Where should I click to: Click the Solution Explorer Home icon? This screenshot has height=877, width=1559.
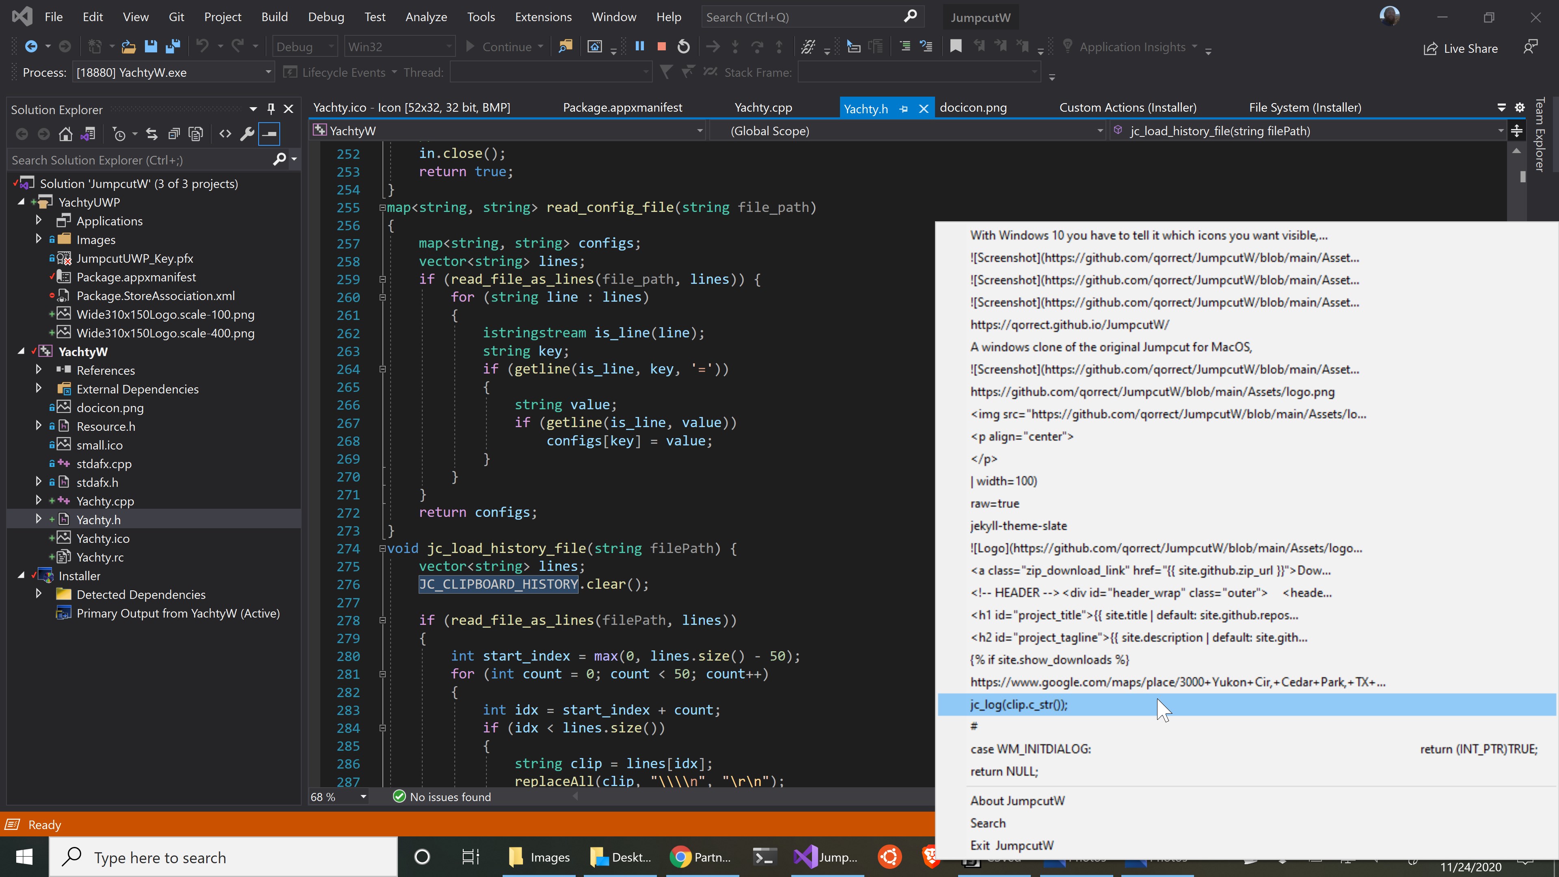coord(65,134)
